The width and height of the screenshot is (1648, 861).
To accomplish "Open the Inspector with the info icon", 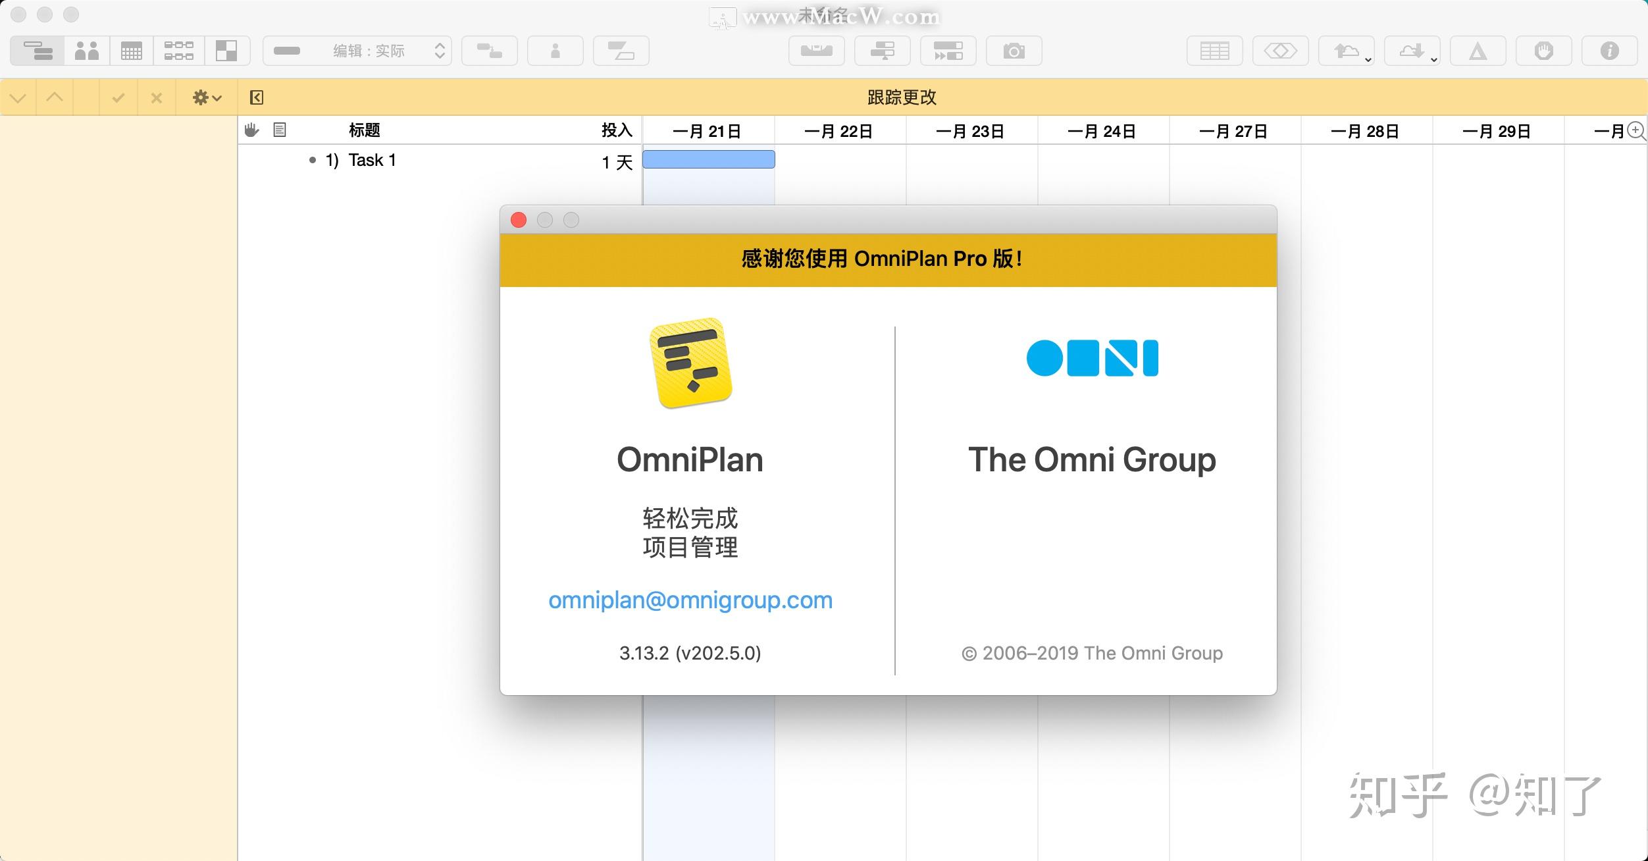I will [x=1609, y=50].
